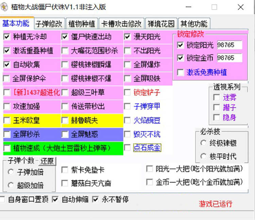Tick 蘑菇白天亢奋 checkbox

65,183
